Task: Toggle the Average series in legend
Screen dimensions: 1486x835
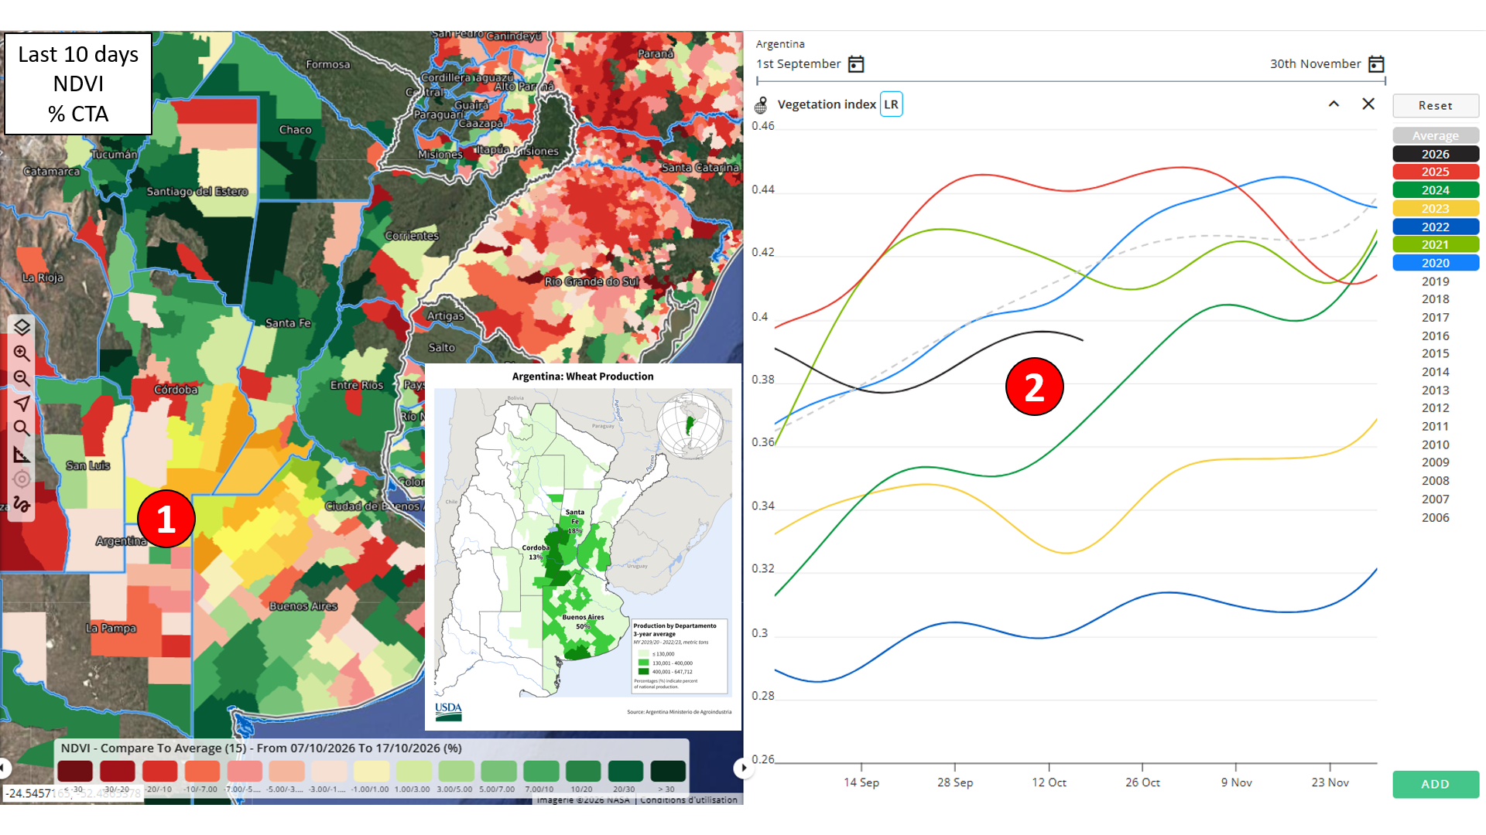Action: [1436, 135]
